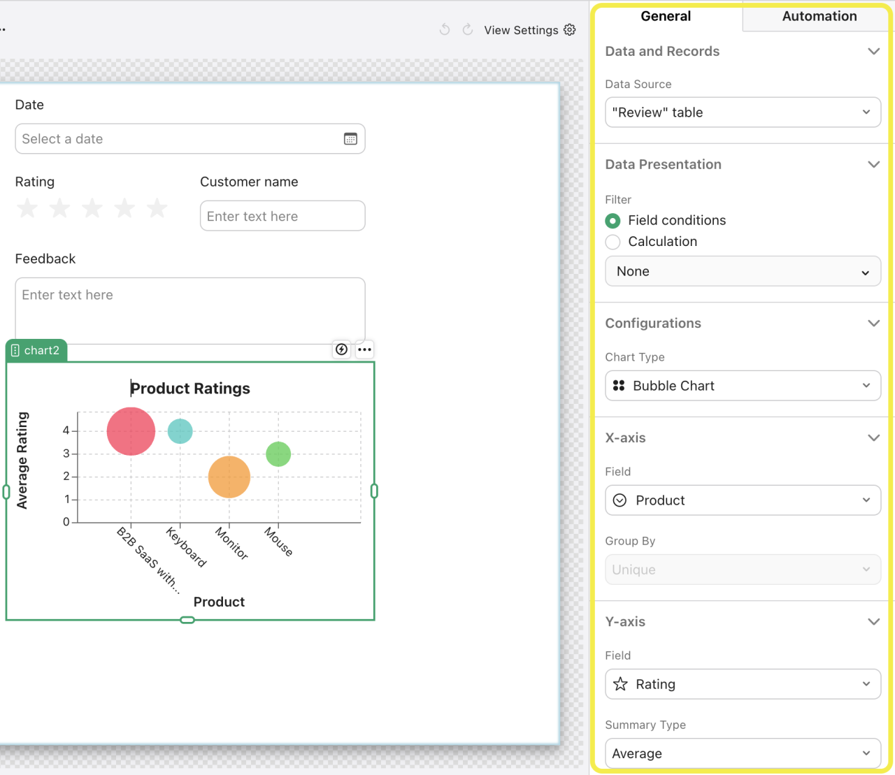Click the red bubble in chart
Image resolution: width=895 pixels, height=775 pixels.
coord(131,431)
